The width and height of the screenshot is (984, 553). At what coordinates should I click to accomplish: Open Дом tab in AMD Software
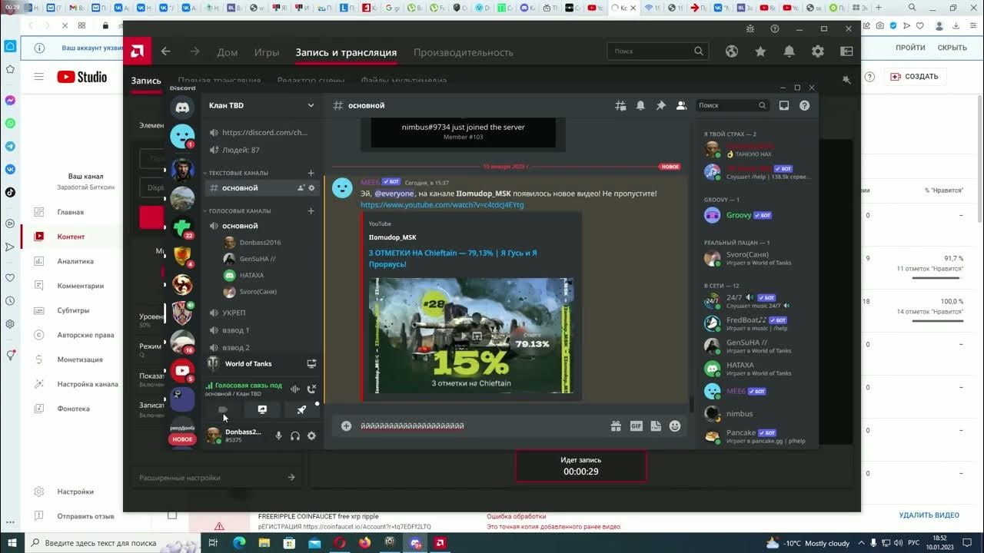[227, 52]
